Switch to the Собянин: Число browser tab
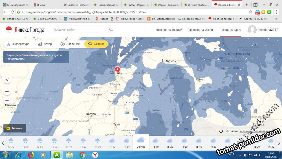 pyautogui.click(x=76, y=5)
